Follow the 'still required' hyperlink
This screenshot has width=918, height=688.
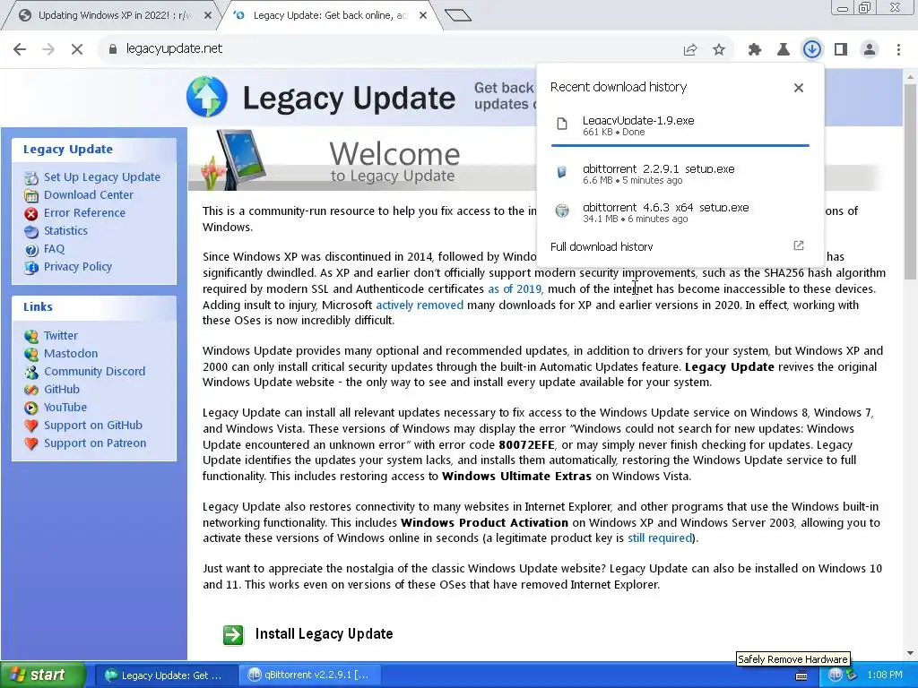pos(660,538)
